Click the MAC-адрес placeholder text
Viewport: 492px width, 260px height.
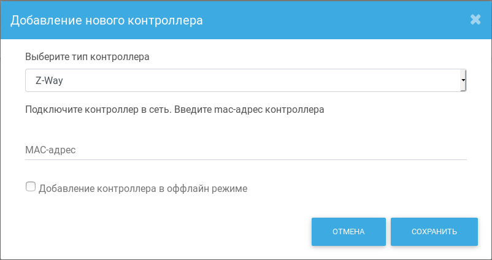pyautogui.click(x=50, y=150)
